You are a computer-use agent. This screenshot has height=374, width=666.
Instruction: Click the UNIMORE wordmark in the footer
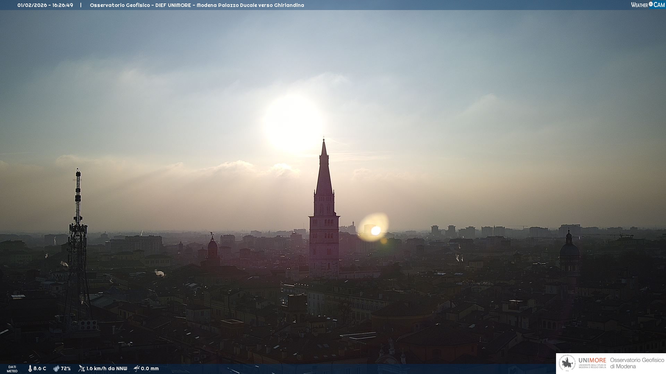[x=592, y=360]
